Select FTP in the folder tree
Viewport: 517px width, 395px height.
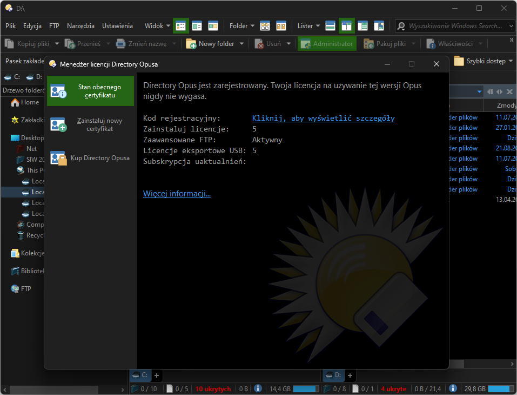tap(21, 288)
